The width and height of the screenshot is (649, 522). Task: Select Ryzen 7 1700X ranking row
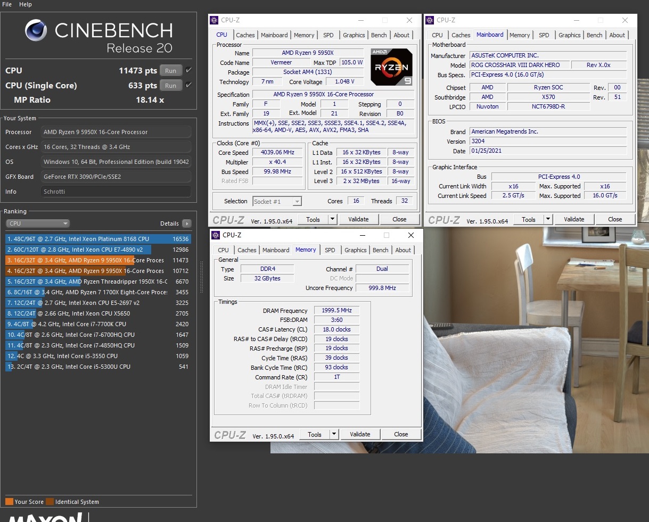(x=98, y=292)
